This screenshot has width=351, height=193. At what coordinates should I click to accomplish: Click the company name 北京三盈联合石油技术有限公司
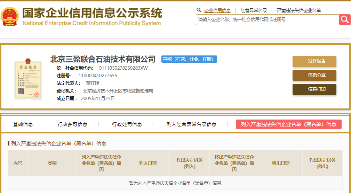[103, 59]
